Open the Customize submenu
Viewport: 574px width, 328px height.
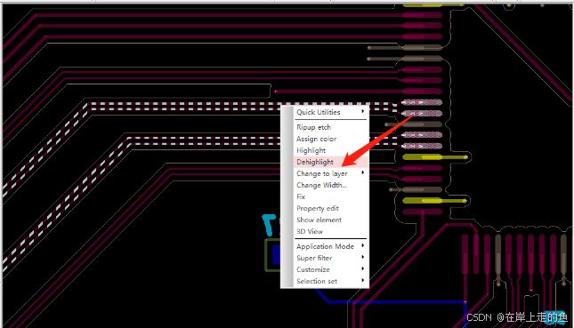point(330,269)
